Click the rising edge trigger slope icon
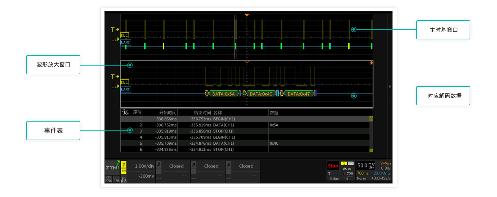 point(347,178)
